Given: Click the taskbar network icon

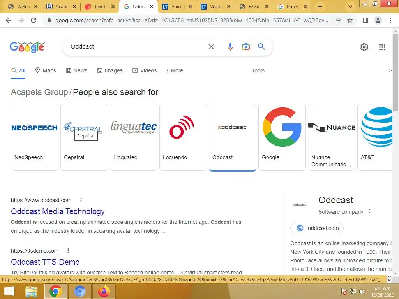Looking at the screenshot, I should coord(353,291).
